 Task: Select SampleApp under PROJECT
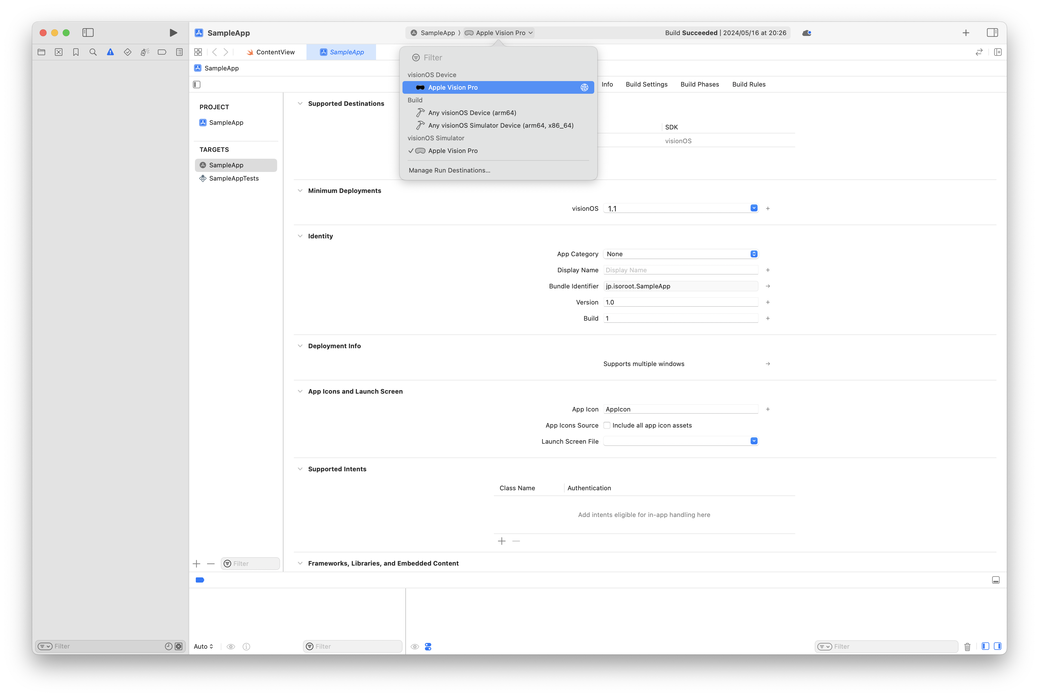click(221, 123)
